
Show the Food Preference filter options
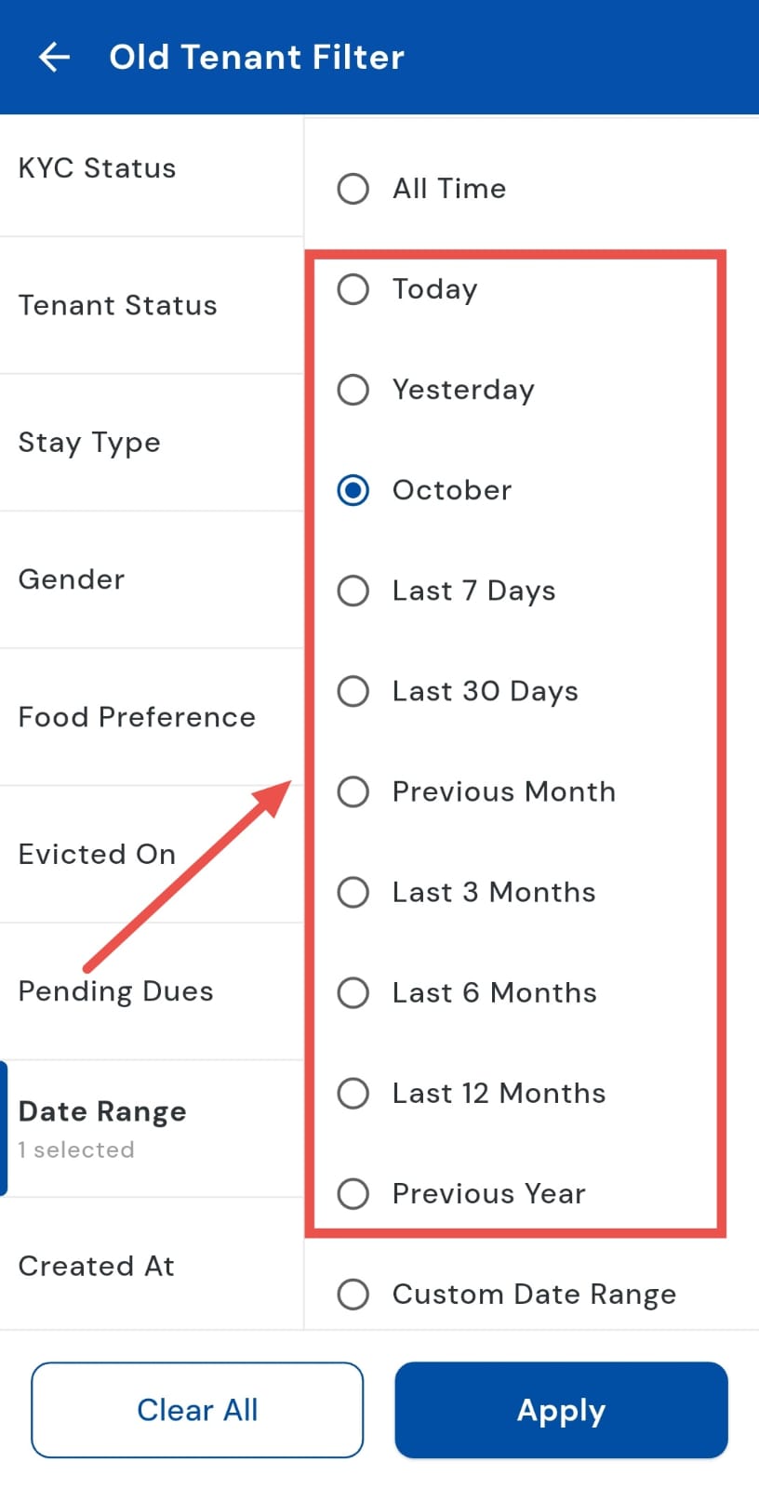(x=137, y=717)
